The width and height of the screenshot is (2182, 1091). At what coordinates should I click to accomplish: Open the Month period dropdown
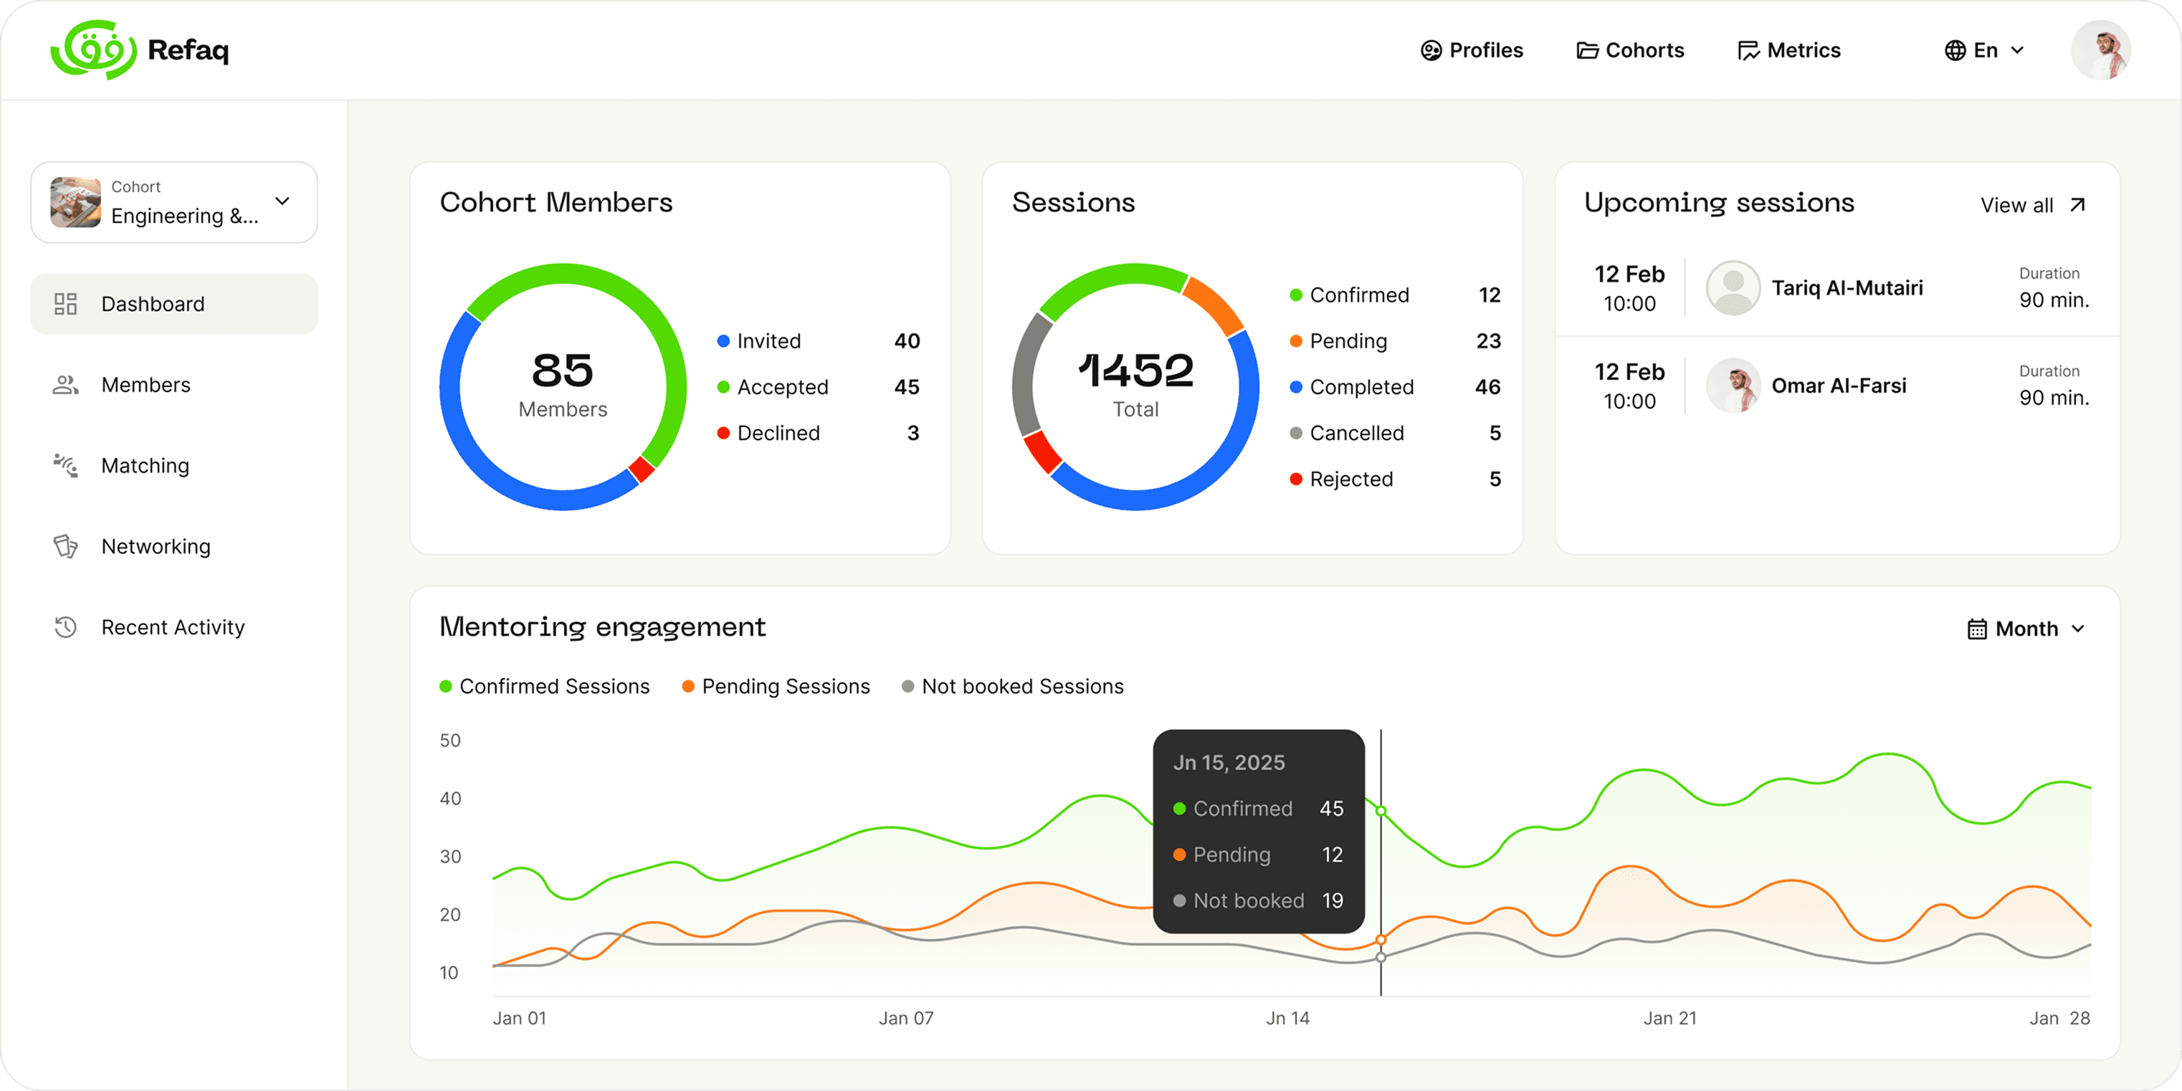point(2027,629)
